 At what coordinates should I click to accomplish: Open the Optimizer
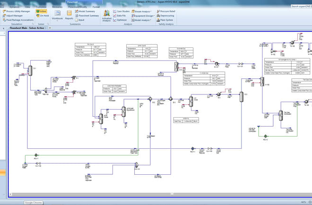tap(120, 20)
